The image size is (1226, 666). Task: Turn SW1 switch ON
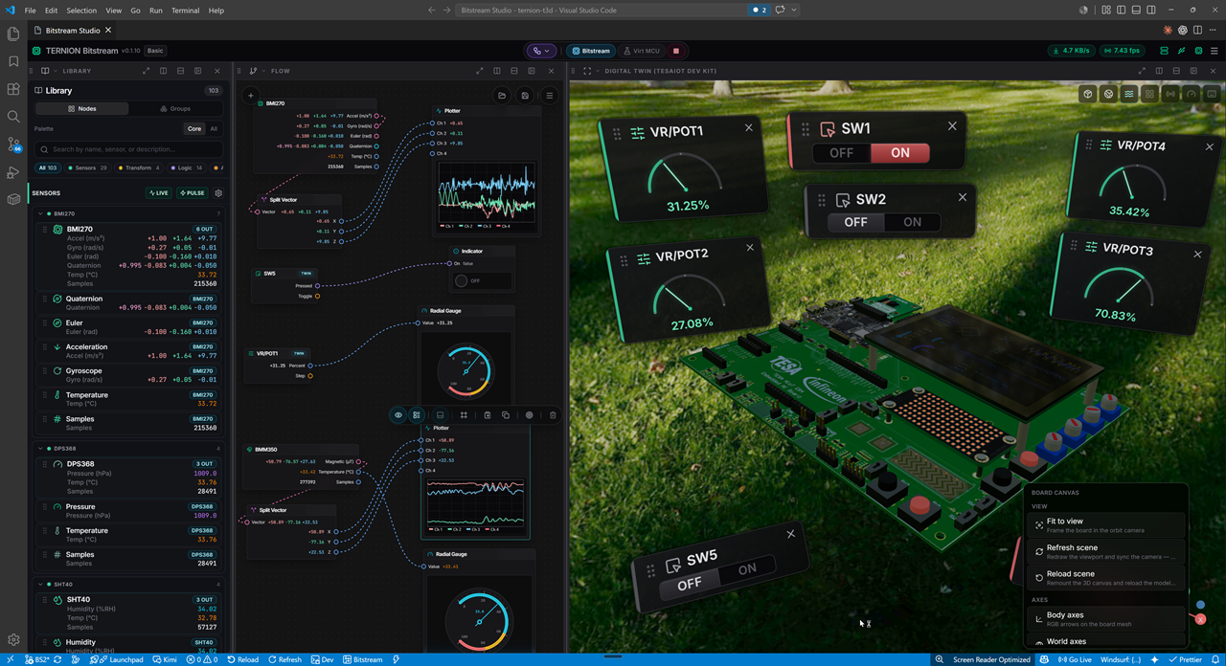point(900,153)
